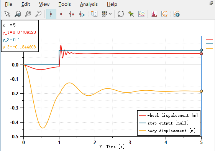Click the y_2=0.1 readout value
This screenshot has width=215, height=151.
(x=11, y=40)
